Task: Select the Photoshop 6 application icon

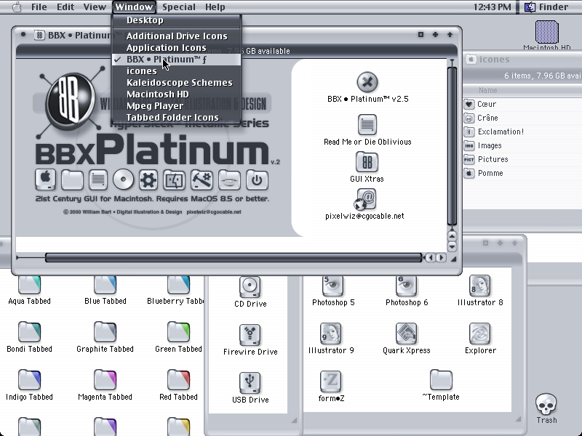Action: coord(406,286)
